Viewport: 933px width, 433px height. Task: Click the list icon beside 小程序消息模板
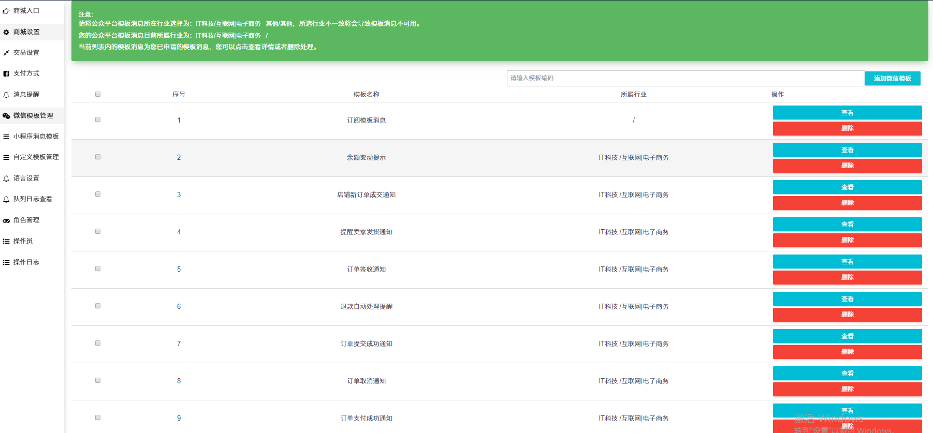6,137
